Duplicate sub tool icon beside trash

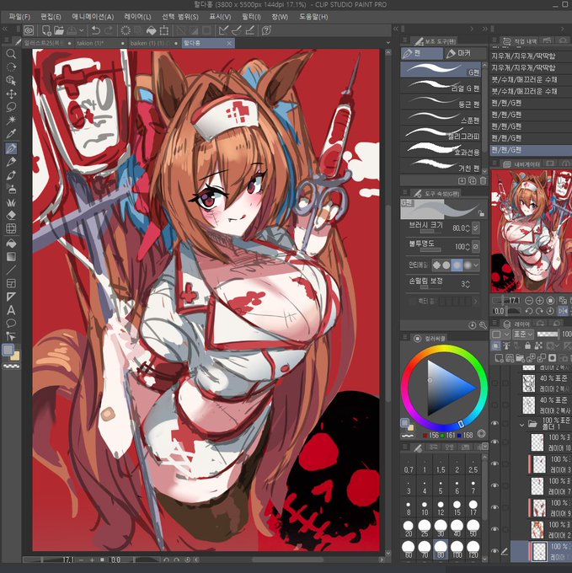[x=473, y=180]
